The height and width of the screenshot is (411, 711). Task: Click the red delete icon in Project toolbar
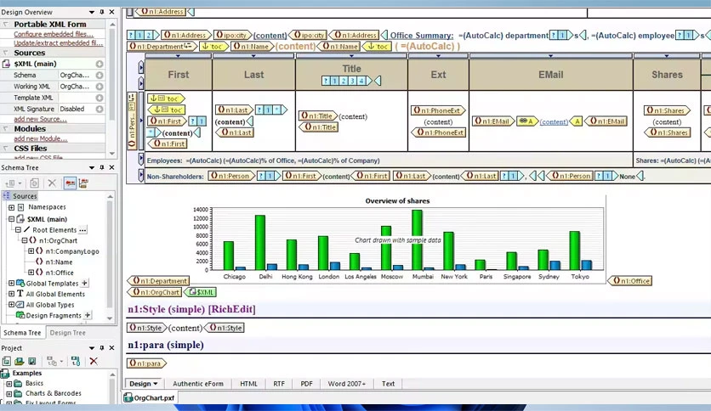coord(94,361)
